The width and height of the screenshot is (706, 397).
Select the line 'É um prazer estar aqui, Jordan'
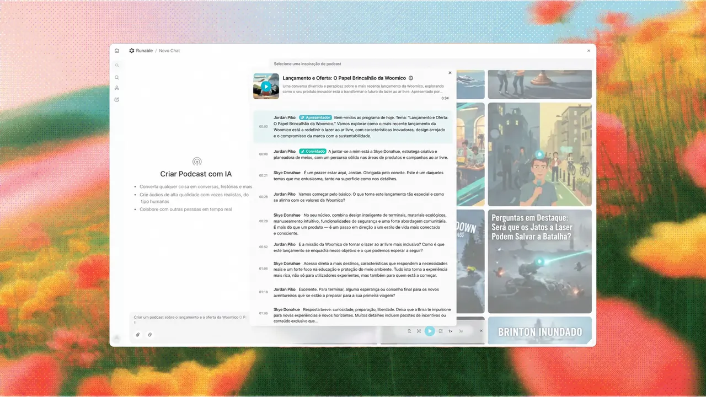[359, 176]
